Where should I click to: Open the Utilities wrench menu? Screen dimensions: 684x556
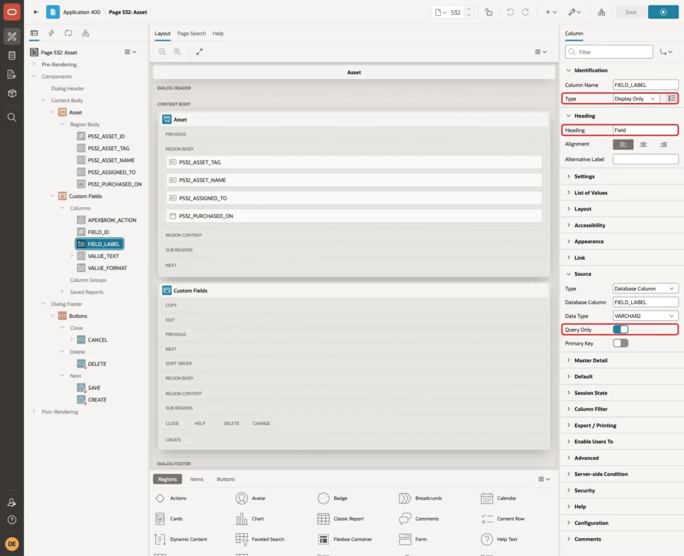574,12
